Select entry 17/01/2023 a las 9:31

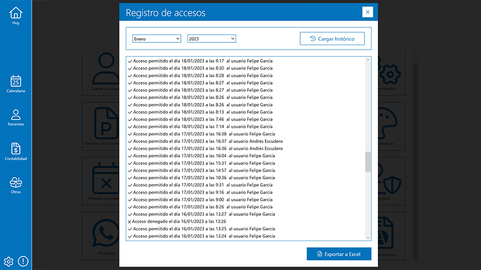200,185
